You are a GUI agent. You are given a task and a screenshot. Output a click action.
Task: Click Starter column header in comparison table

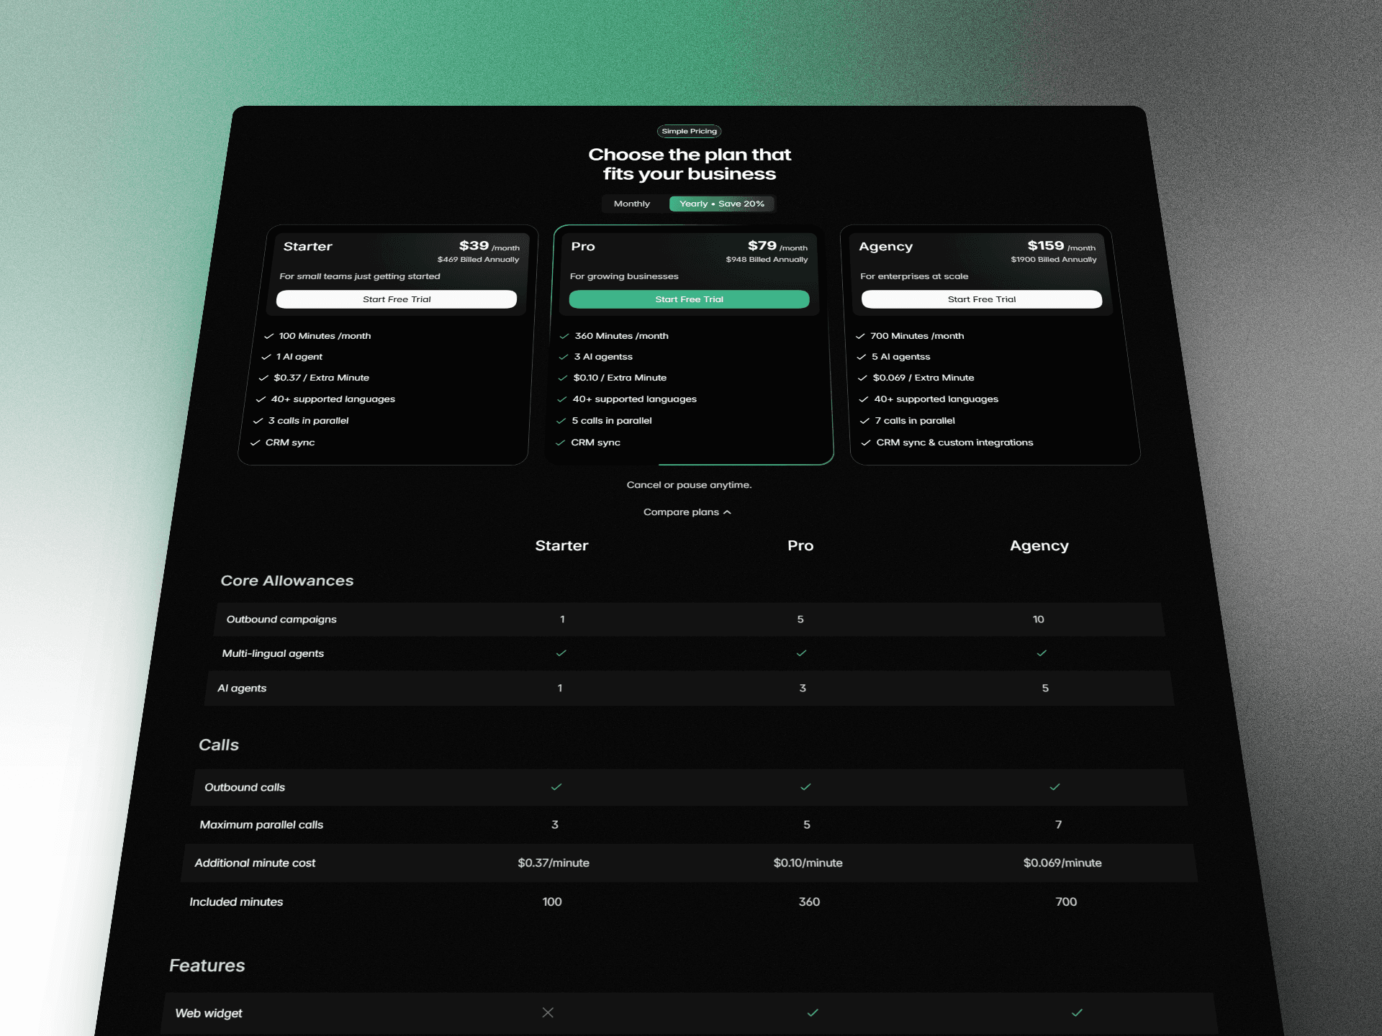point(561,545)
